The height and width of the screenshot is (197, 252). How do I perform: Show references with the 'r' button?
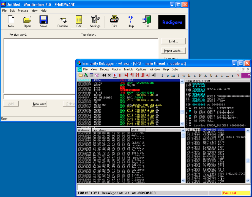tap(222, 75)
